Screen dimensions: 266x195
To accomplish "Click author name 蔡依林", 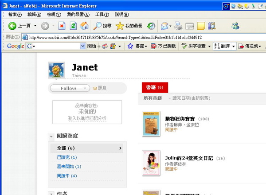I will [180, 164].
